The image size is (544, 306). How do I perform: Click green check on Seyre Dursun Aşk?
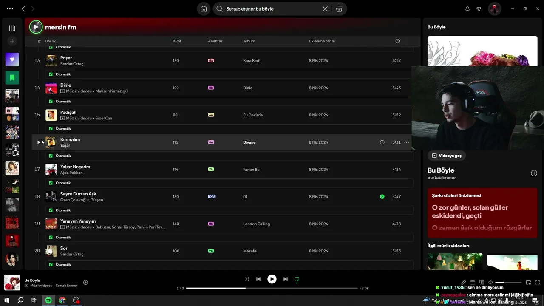tap(382, 197)
